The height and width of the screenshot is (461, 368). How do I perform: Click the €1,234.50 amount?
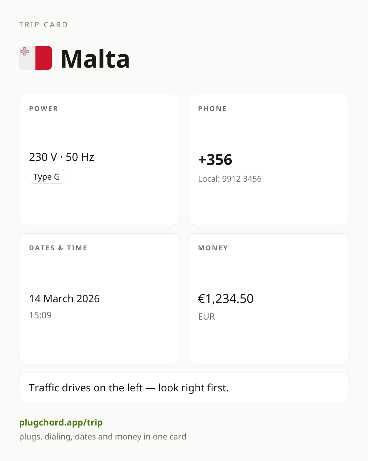[226, 299]
